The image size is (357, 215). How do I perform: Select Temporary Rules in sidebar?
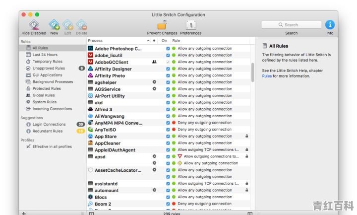click(53, 62)
